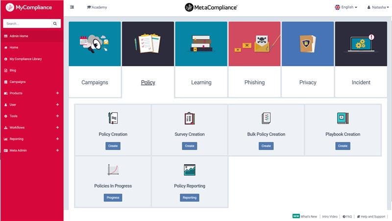Image resolution: width=392 pixels, height=221 pixels.
Task: Click the Policy Creation document icon
Action: click(x=113, y=118)
